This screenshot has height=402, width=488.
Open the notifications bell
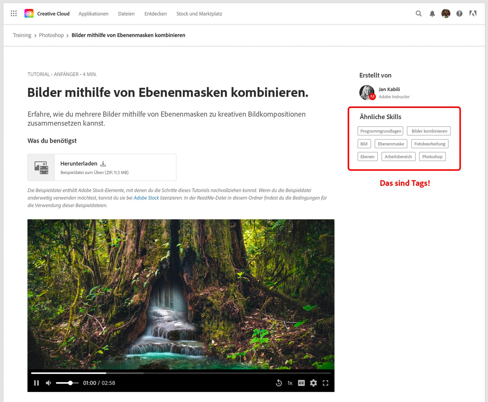click(432, 14)
